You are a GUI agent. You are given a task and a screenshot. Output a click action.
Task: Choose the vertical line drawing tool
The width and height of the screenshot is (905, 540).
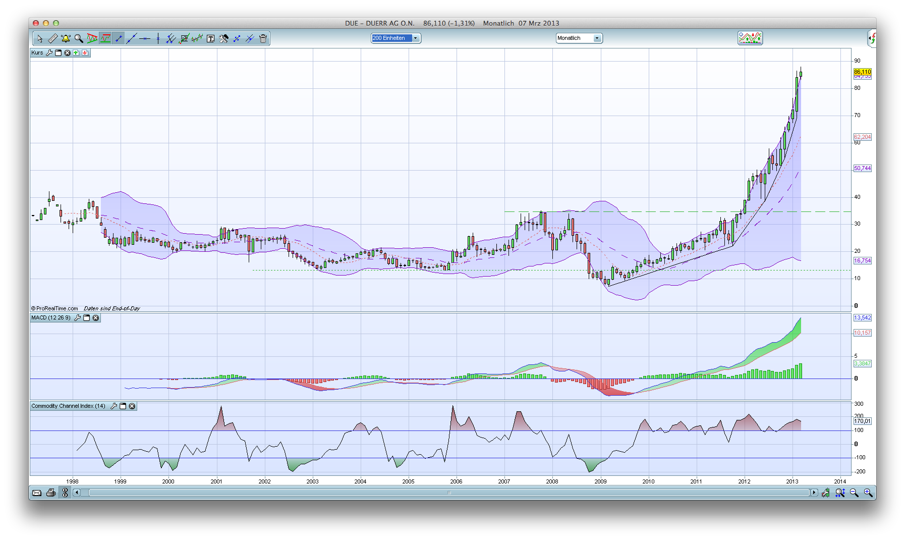pos(158,38)
